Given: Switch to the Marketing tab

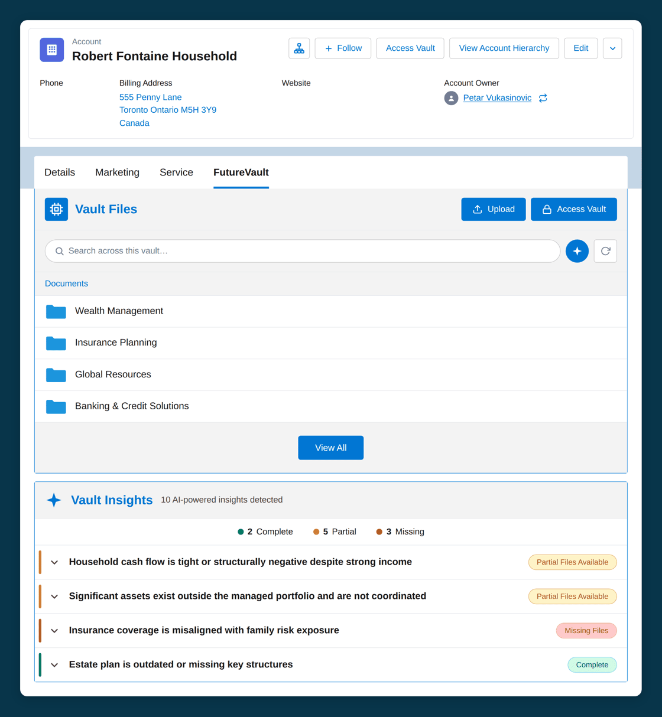Looking at the screenshot, I should click(117, 172).
